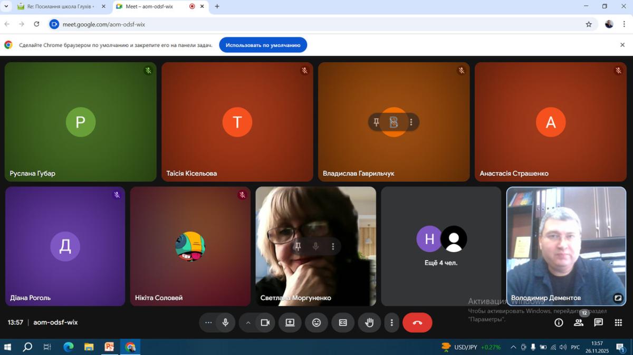Toggle your microphone on or off
This screenshot has height=355, width=633.
(x=225, y=323)
